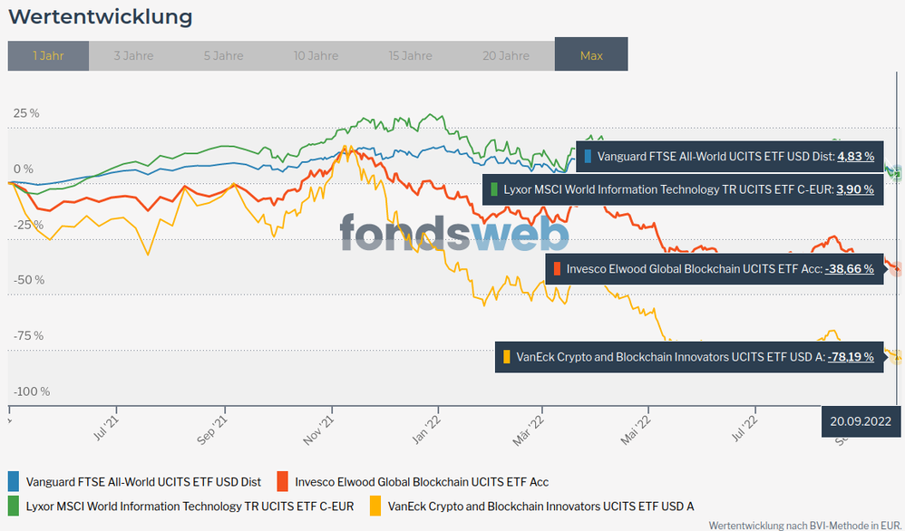Switch to the 5 Jahre tab
The image size is (905, 531).
tap(223, 55)
